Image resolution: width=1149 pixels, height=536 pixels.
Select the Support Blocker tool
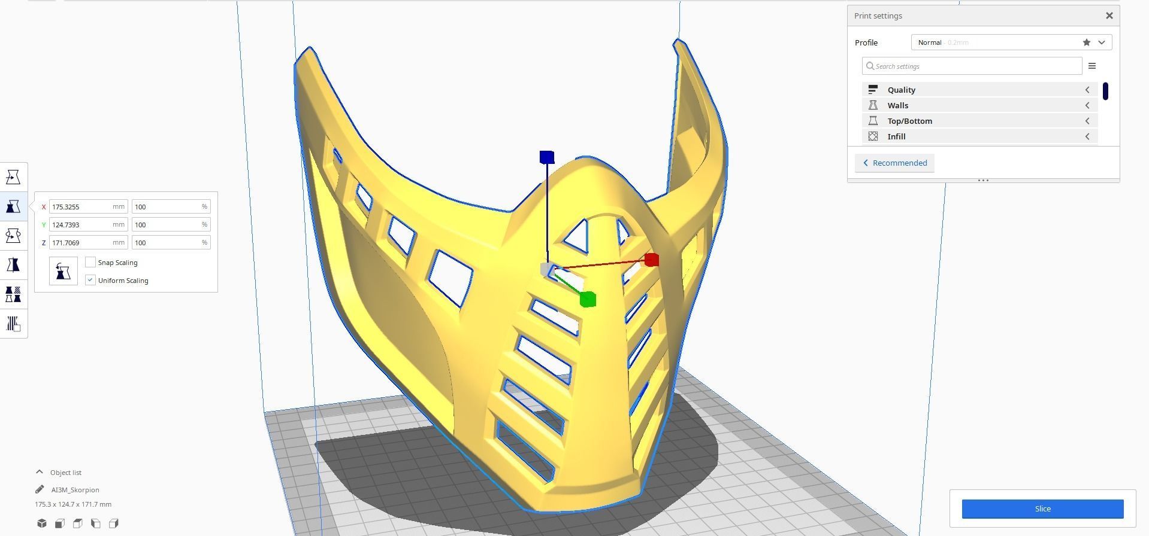tap(13, 324)
